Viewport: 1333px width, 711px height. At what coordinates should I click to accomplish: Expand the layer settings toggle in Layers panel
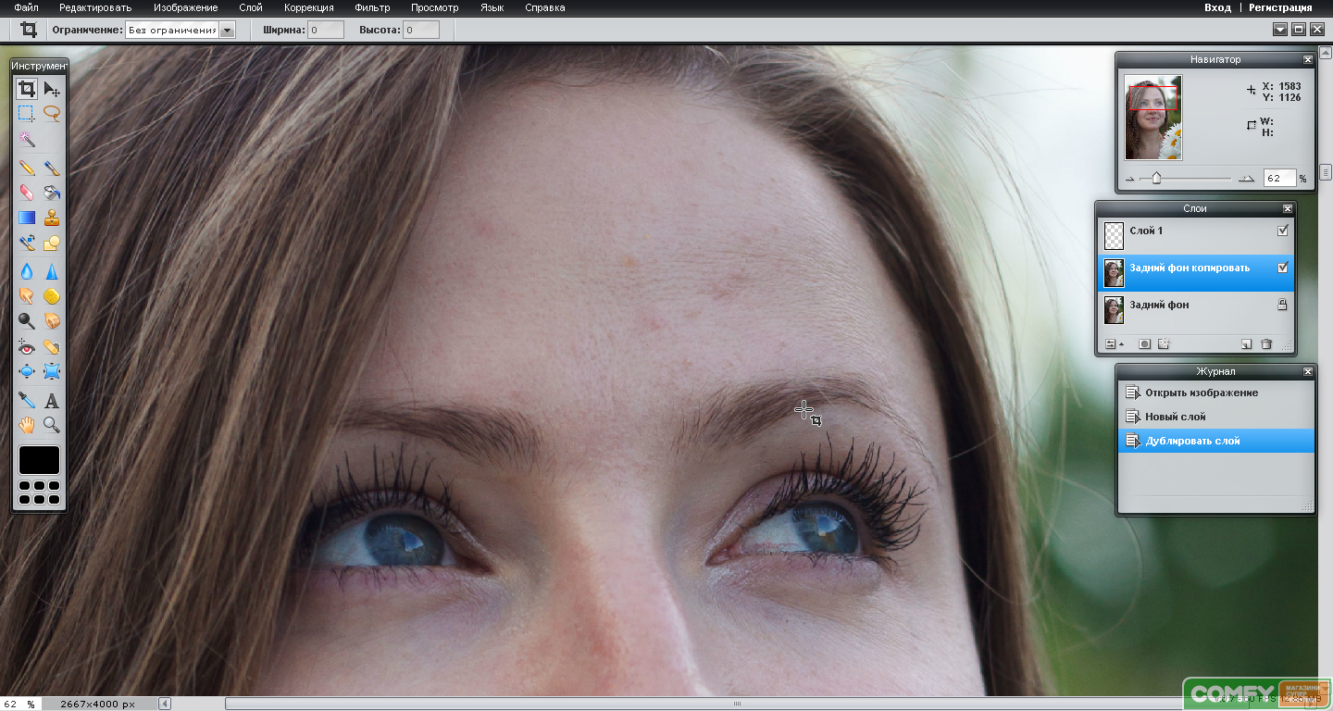coord(1114,344)
